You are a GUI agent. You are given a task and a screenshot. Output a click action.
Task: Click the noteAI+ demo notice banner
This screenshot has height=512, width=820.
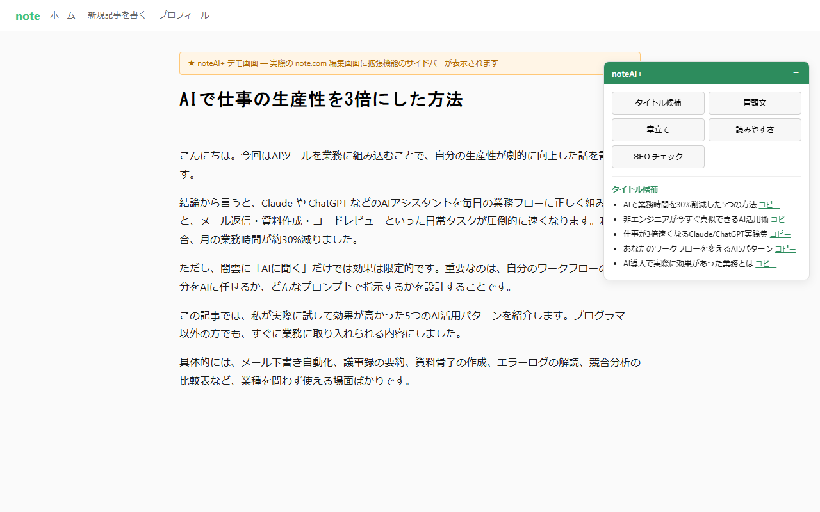click(410, 63)
